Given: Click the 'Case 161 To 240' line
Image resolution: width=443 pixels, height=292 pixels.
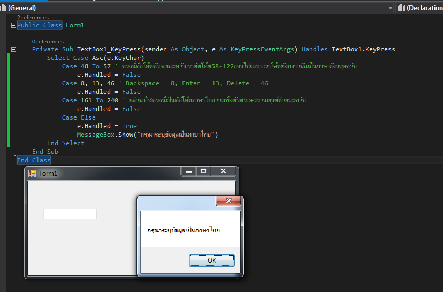Looking at the screenshot, I should coord(184,100).
